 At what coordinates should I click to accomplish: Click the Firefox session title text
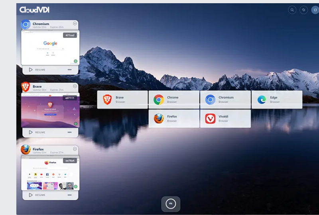pos(38,149)
